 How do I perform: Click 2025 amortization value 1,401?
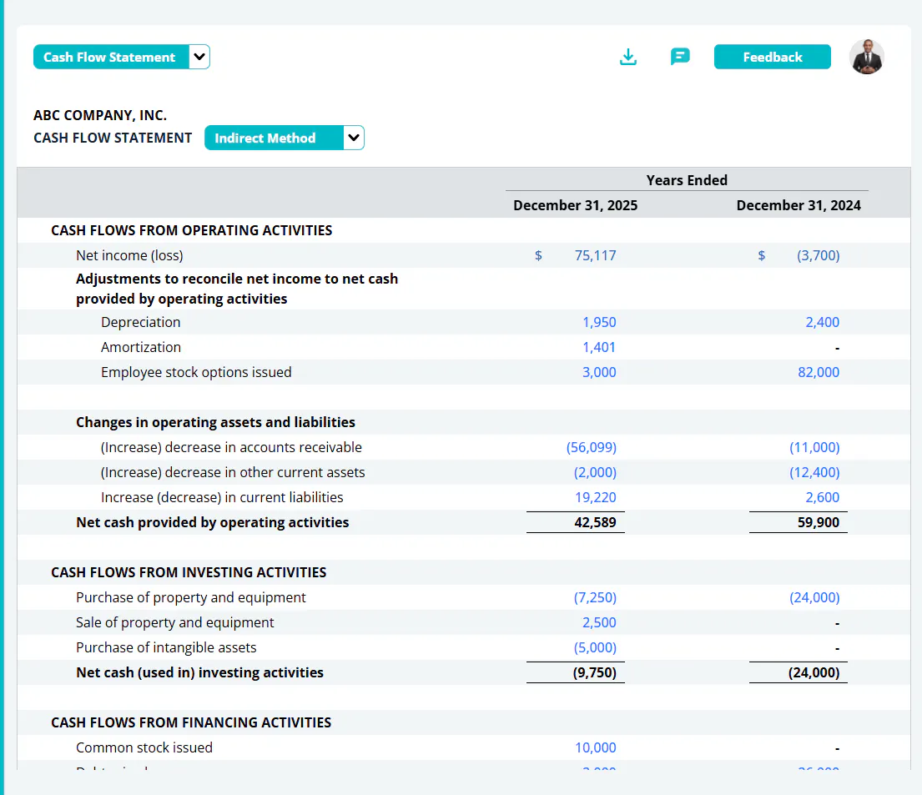(599, 348)
